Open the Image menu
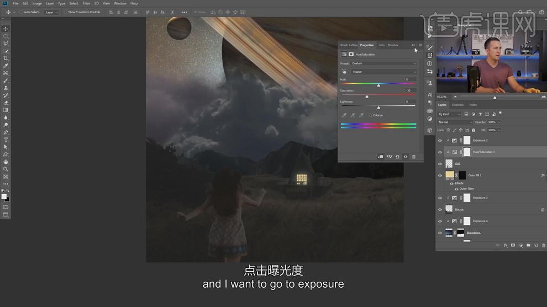This screenshot has height=307, width=547. click(x=37, y=3)
